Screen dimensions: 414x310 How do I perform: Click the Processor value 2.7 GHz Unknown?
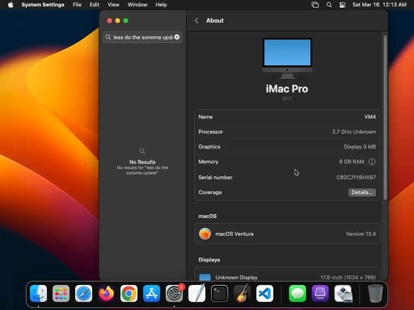(x=354, y=132)
